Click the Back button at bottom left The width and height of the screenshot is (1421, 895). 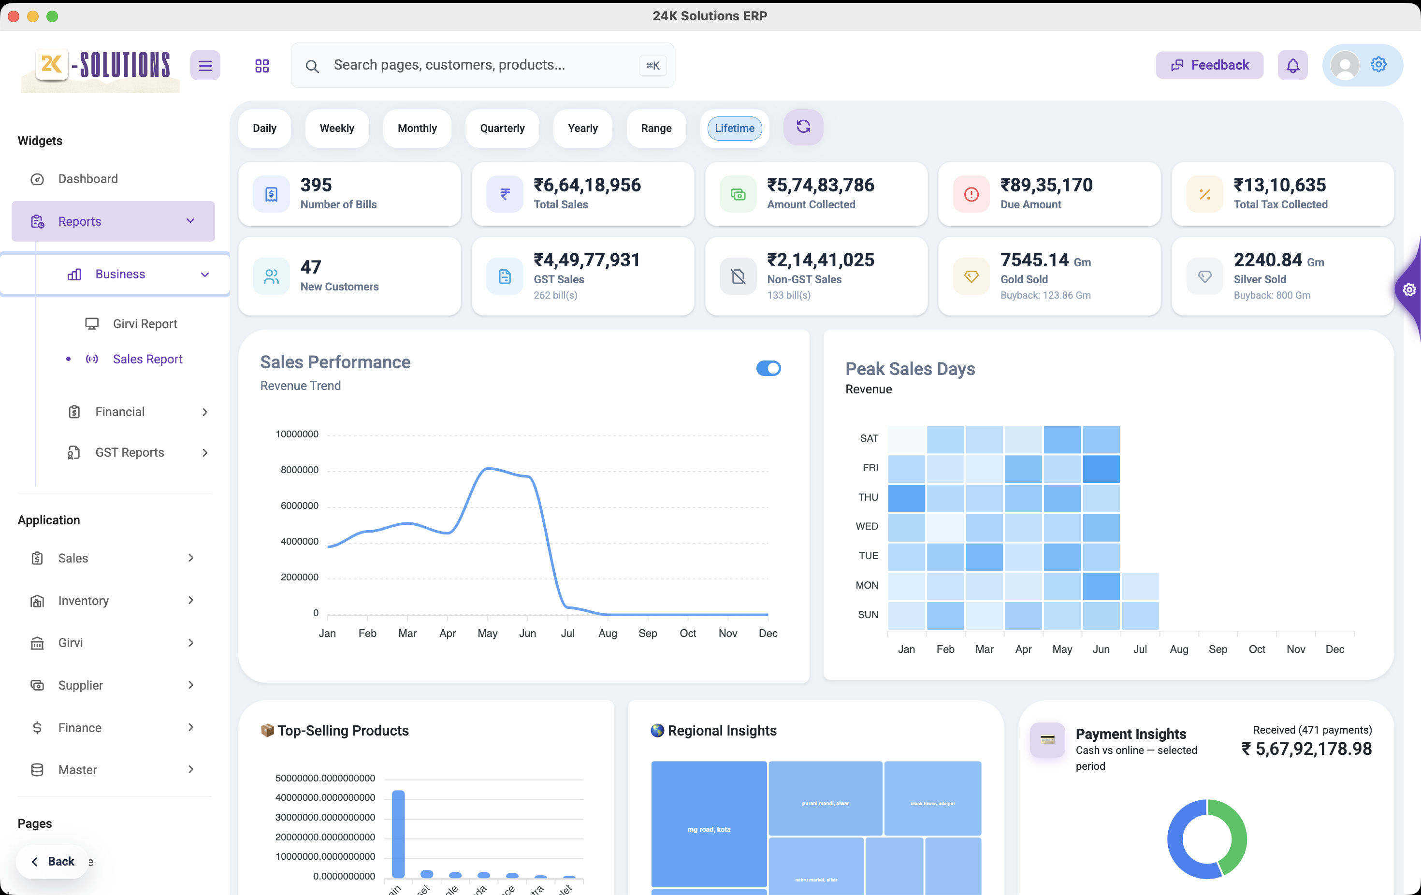(53, 861)
